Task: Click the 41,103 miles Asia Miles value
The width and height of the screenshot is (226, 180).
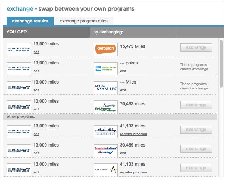Action: tap(133, 164)
